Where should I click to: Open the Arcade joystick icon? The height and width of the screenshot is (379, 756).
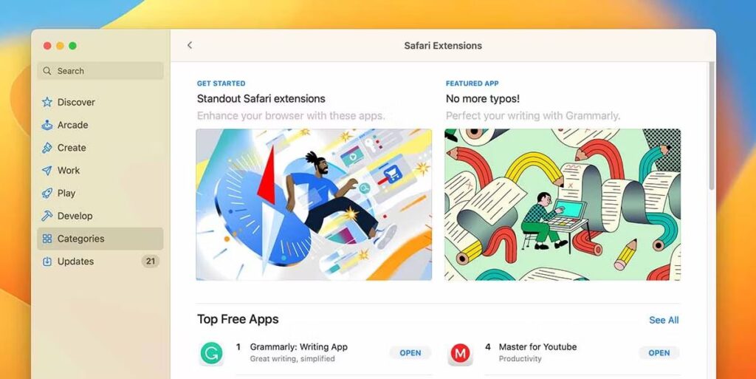(x=47, y=125)
